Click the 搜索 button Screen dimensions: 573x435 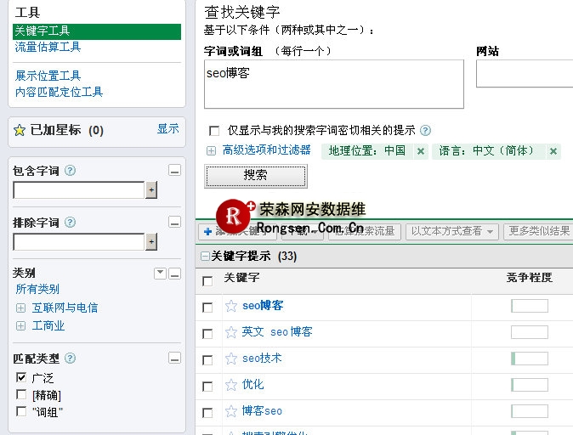pos(256,176)
